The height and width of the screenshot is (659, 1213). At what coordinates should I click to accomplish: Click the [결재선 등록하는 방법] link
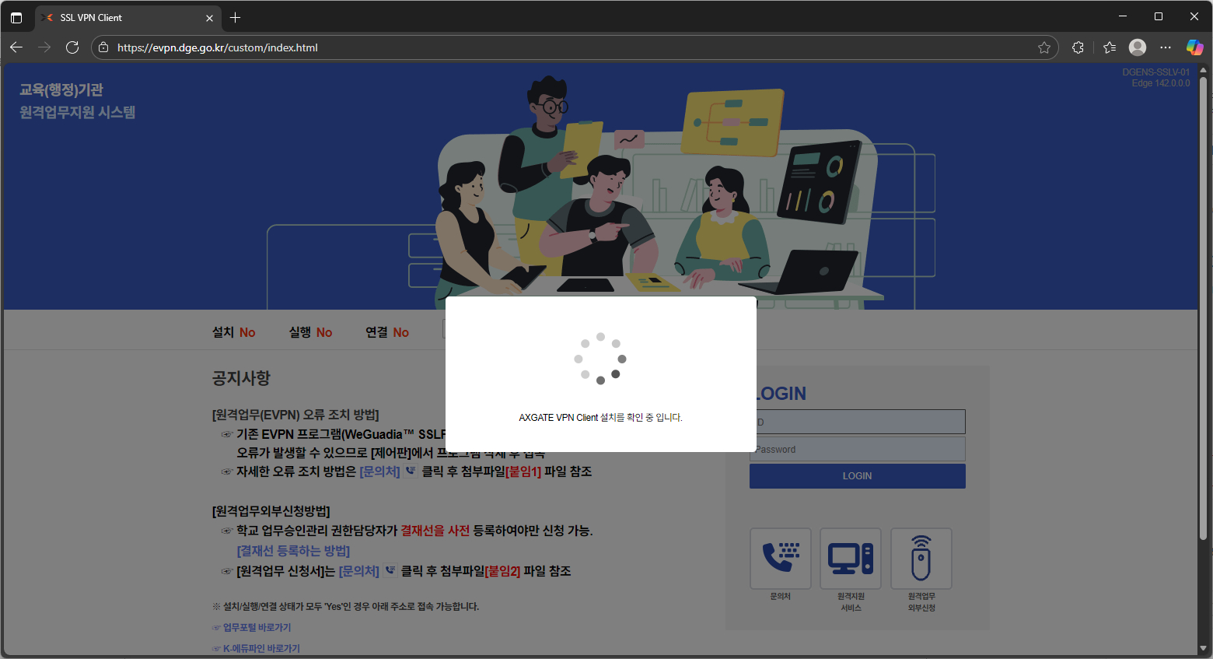coord(293,550)
